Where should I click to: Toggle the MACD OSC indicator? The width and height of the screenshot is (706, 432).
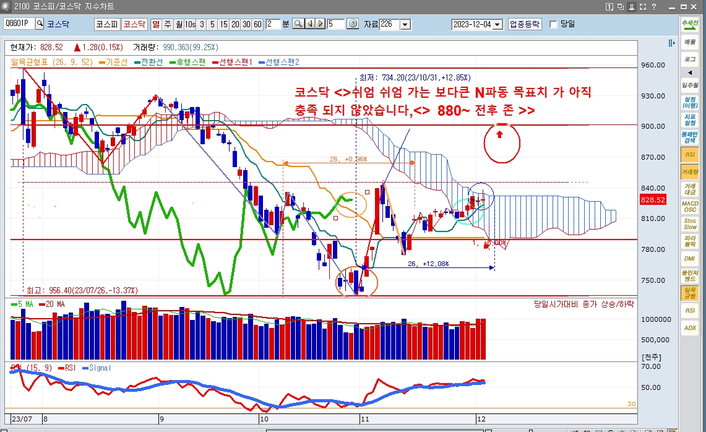point(690,207)
